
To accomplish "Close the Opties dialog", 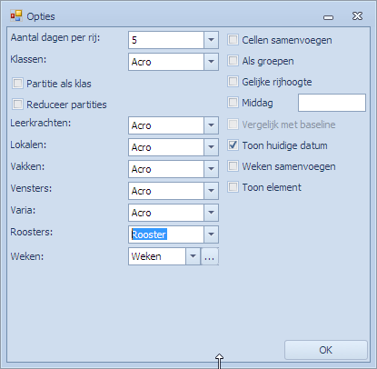I will click(x=357, y=16).
